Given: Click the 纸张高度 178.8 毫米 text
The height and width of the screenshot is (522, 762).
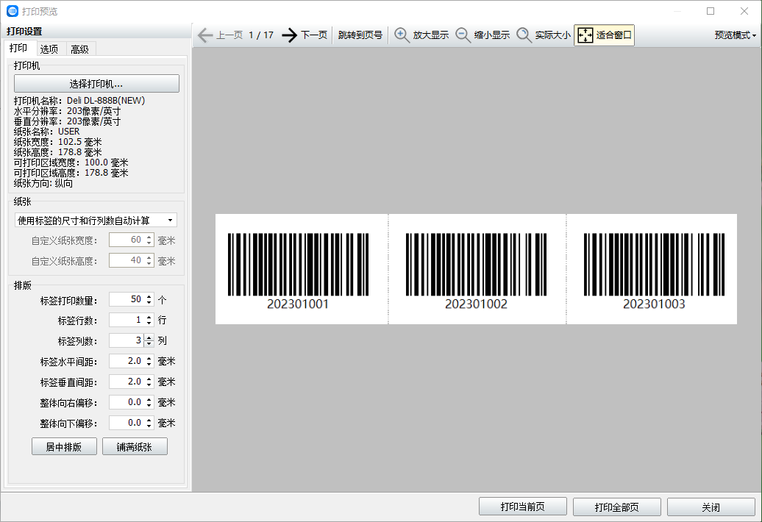Looking at the screenshot, I should click(58, 152).
